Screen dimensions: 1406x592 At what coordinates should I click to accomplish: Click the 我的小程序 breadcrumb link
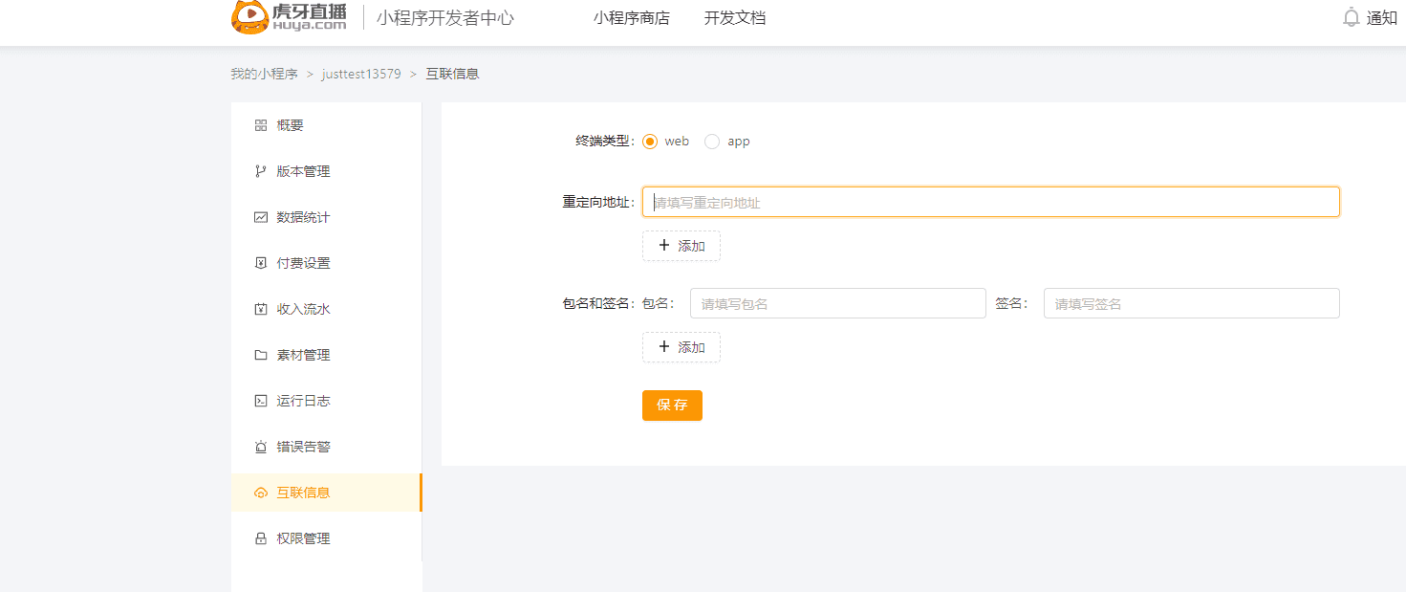pyautogui.click(x=264, y=74)
